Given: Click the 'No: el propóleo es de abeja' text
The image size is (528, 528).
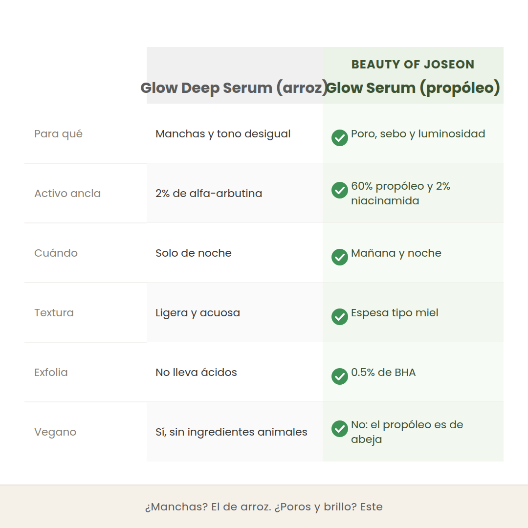Looking at the screenshot, I should 407,432.
